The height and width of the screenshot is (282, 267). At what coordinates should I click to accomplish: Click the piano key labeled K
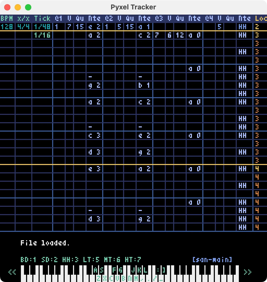[139, 270]
